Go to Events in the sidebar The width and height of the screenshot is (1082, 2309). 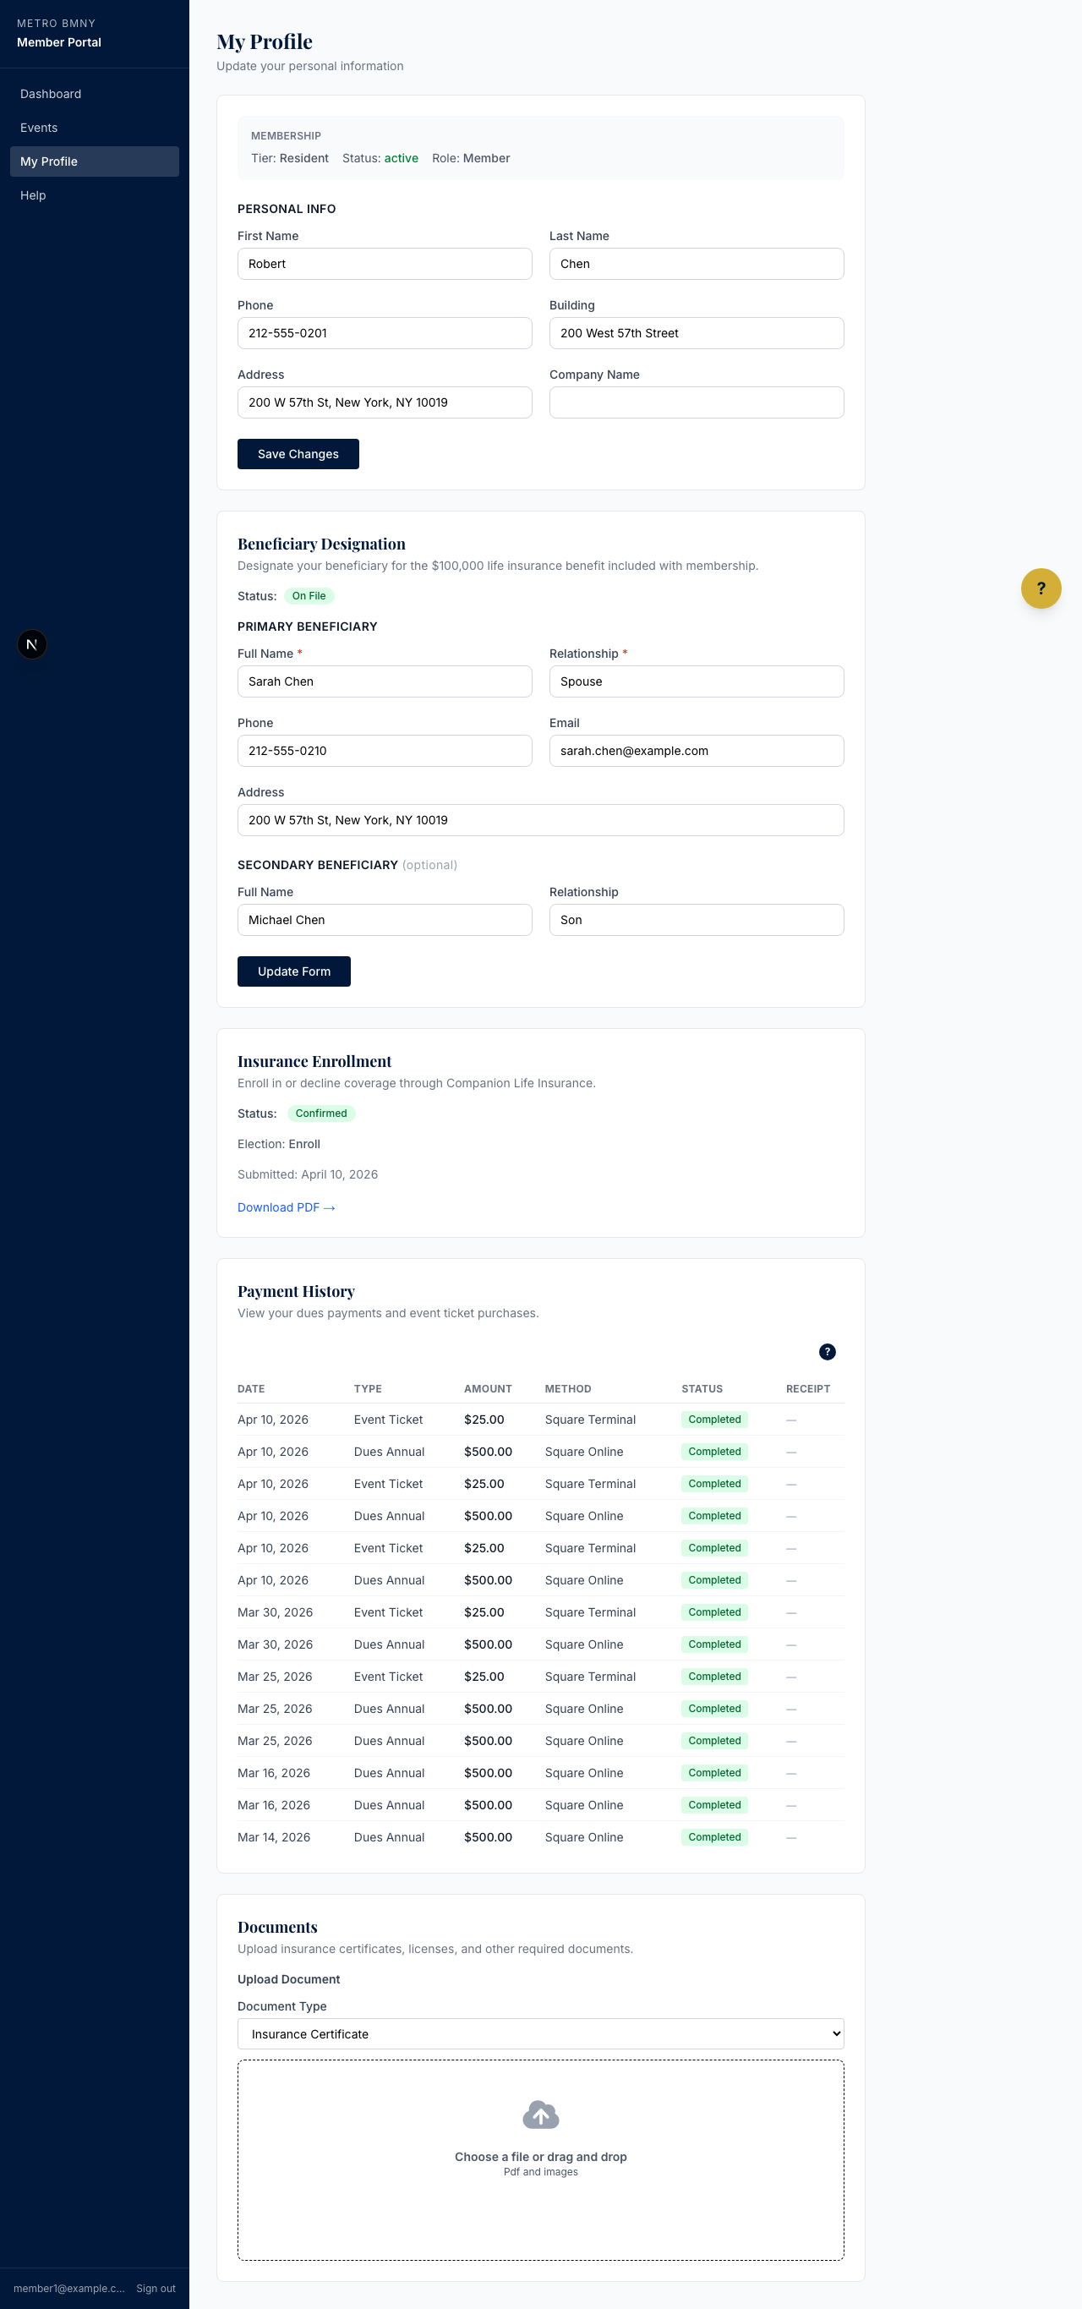click(39, 128)
